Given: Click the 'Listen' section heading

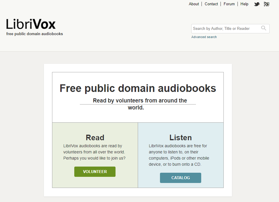Looking at the screenshot, I should 180,138.
